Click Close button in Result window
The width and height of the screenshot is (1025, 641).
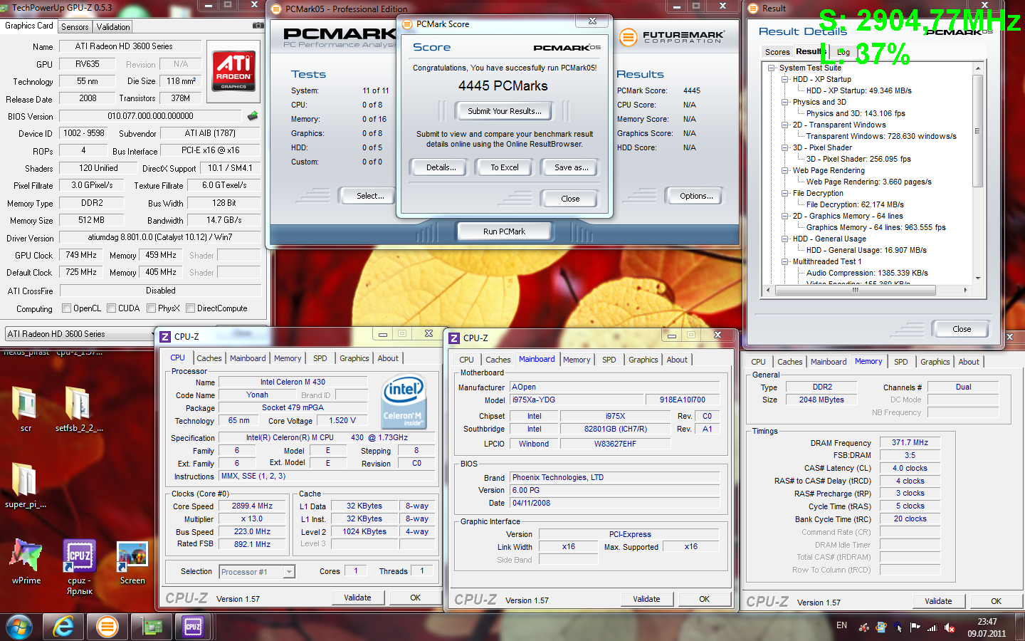pyautogui.click(x=961, y=329)
